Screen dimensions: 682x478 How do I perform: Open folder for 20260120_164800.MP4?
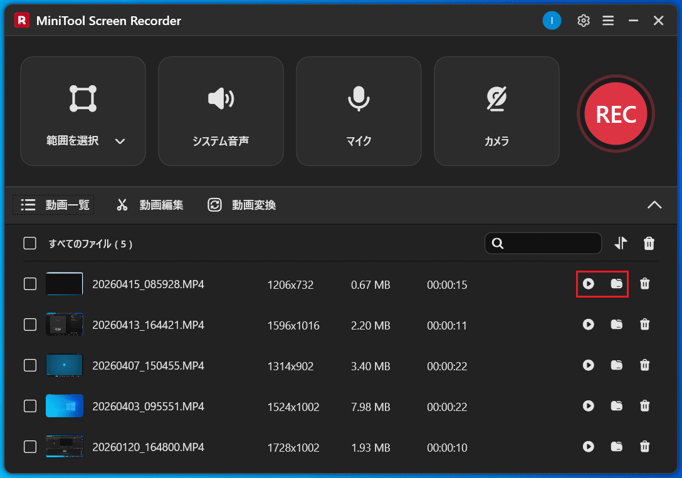617,447
